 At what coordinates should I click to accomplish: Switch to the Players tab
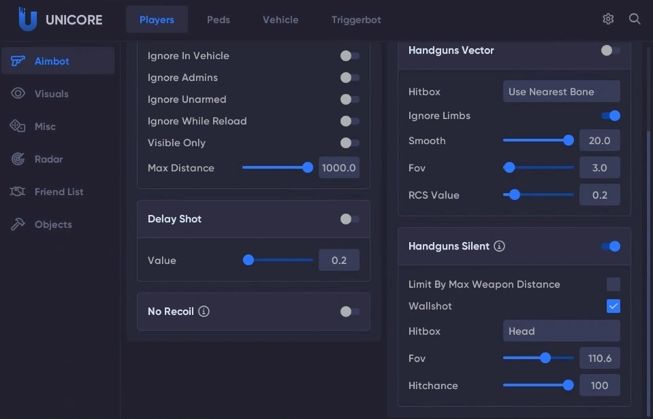(157, 20)
